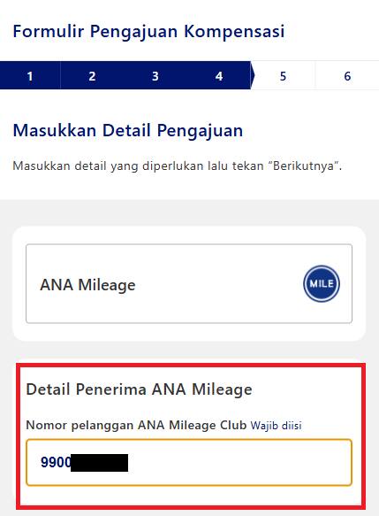Click the "ANA Mileage" text label
The width and height of the screenshot is (379, 516).
click(87, 285)
